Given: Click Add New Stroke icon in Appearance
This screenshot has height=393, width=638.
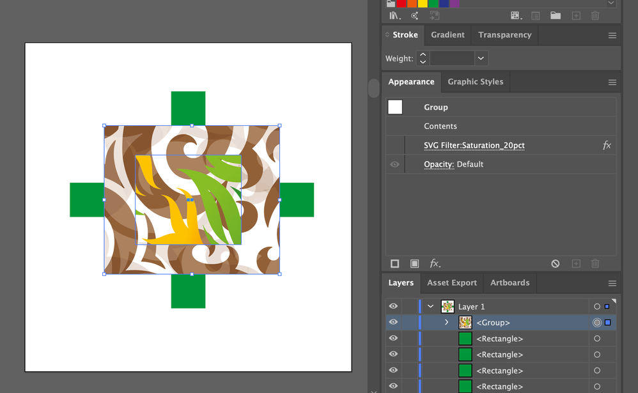Looking at the screenshot, I should coord(395,263).
